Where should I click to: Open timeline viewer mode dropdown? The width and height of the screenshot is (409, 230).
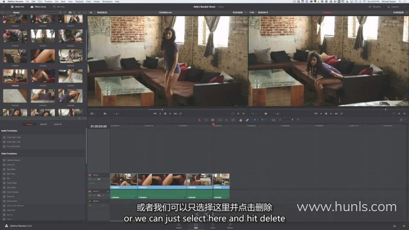pos(253,114)
